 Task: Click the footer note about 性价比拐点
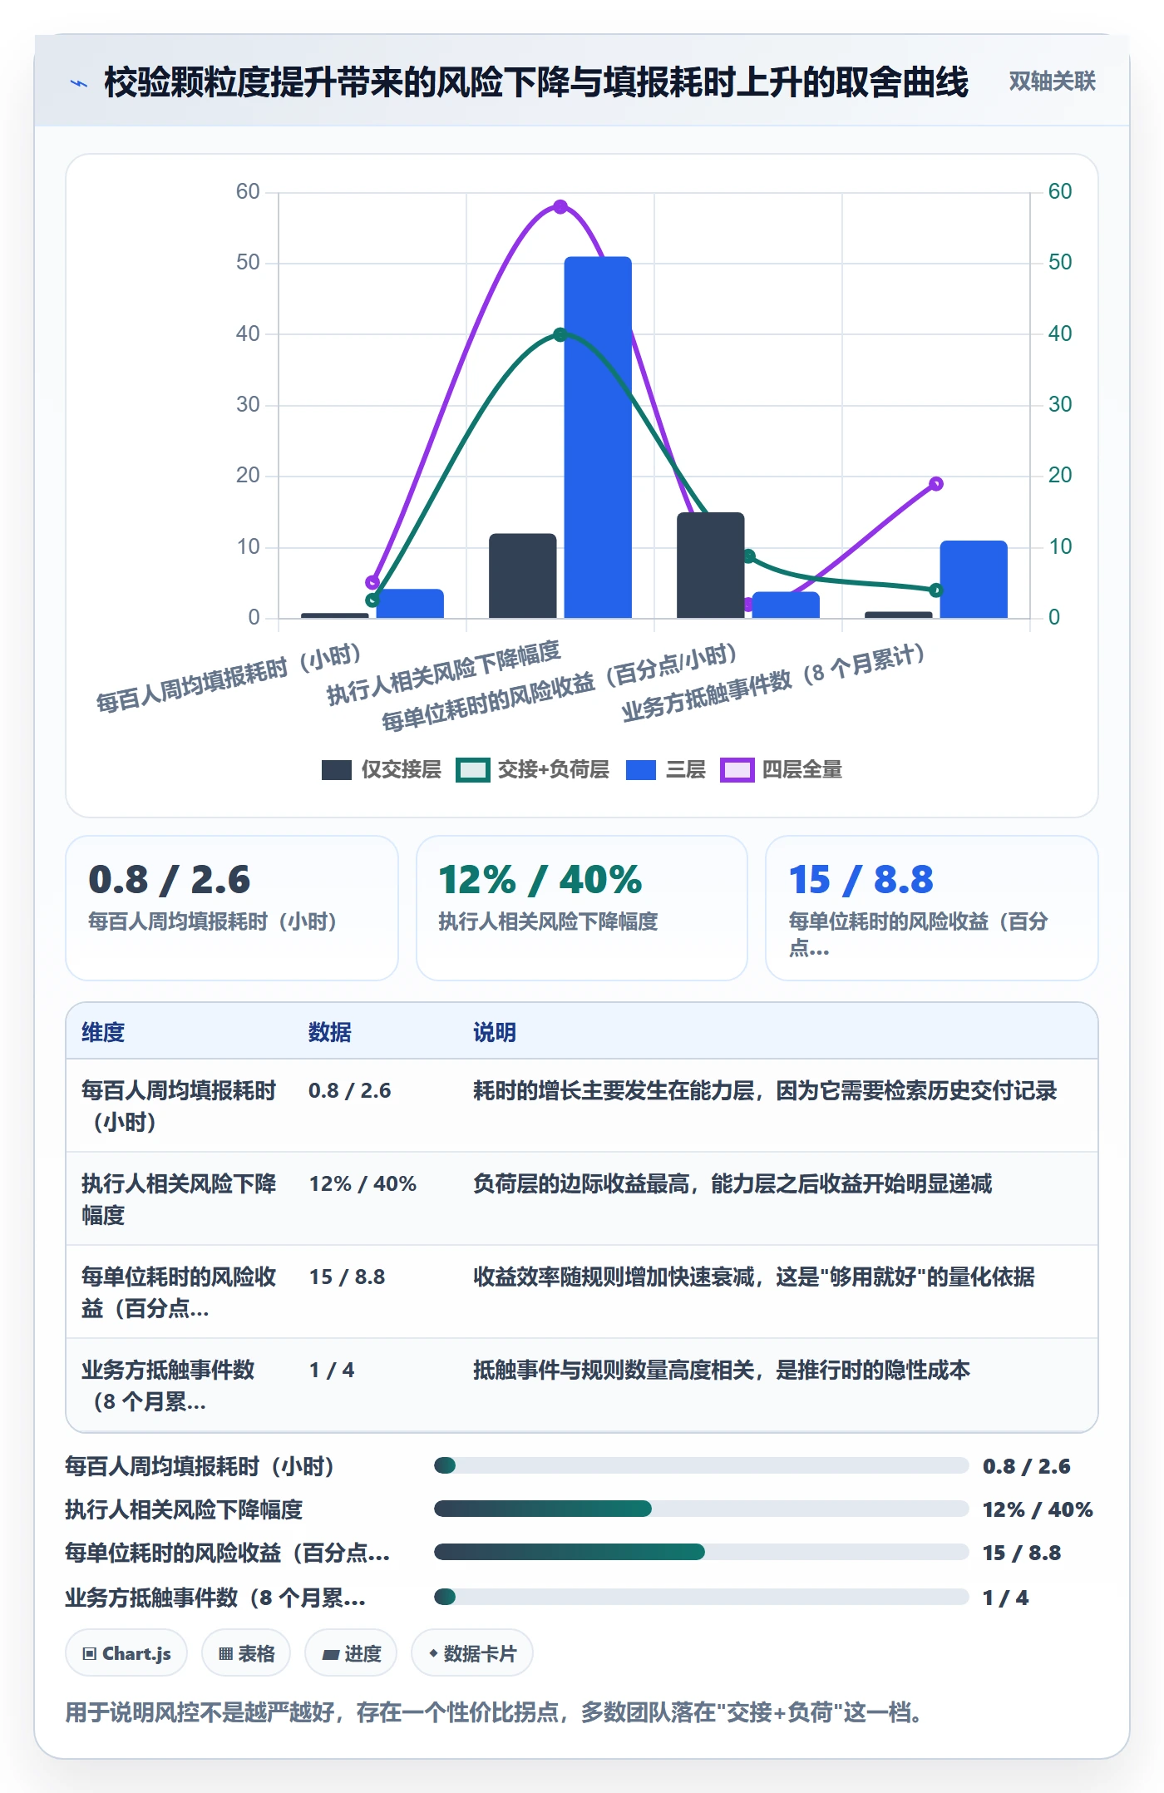pyautogui.click(x=494, y=1712)
